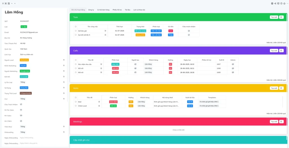Click the print icon in the top toolbar
Screen dimensions: 289x148
click(272, 3)
